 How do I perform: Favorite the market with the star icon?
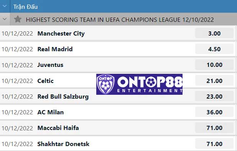pos(18,19)
